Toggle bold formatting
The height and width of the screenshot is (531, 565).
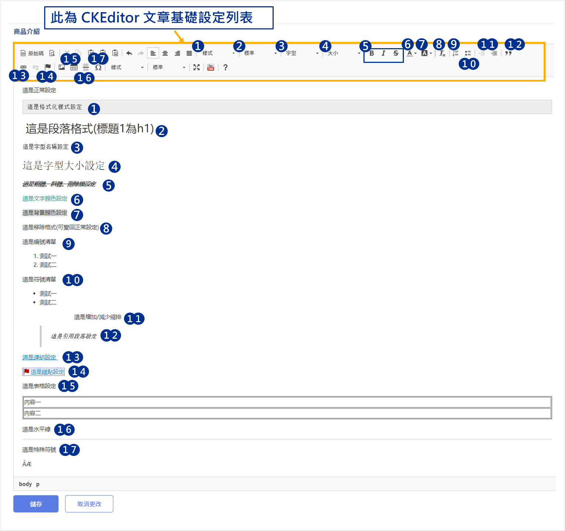click(372, 53)
